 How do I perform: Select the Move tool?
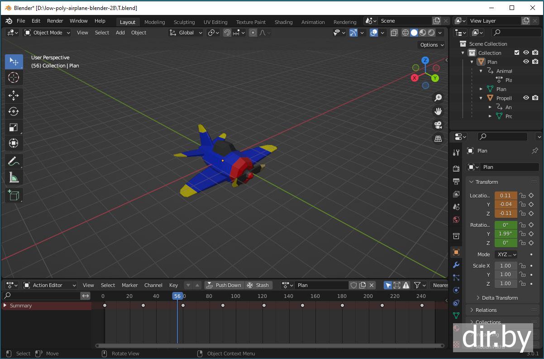click(x=14, y=95)
